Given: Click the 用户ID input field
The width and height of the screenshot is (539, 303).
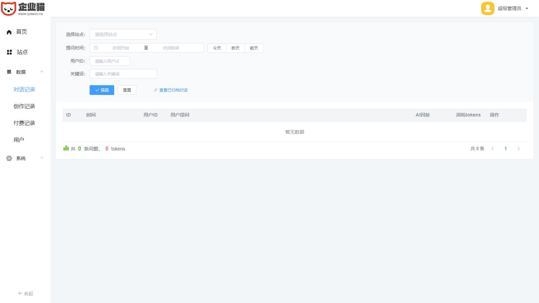Looking at the screenshot, I should (x=110, y=61).
